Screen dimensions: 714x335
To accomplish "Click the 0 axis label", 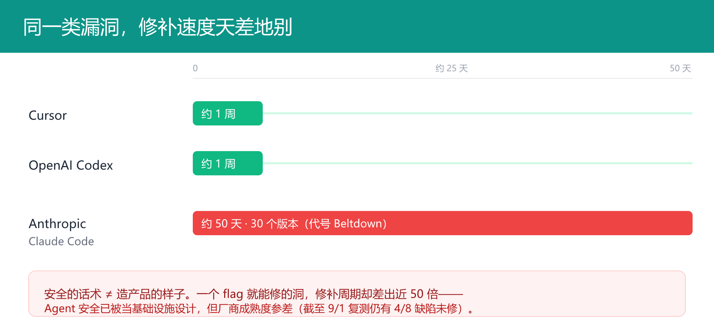I will (x=195, y=68).
